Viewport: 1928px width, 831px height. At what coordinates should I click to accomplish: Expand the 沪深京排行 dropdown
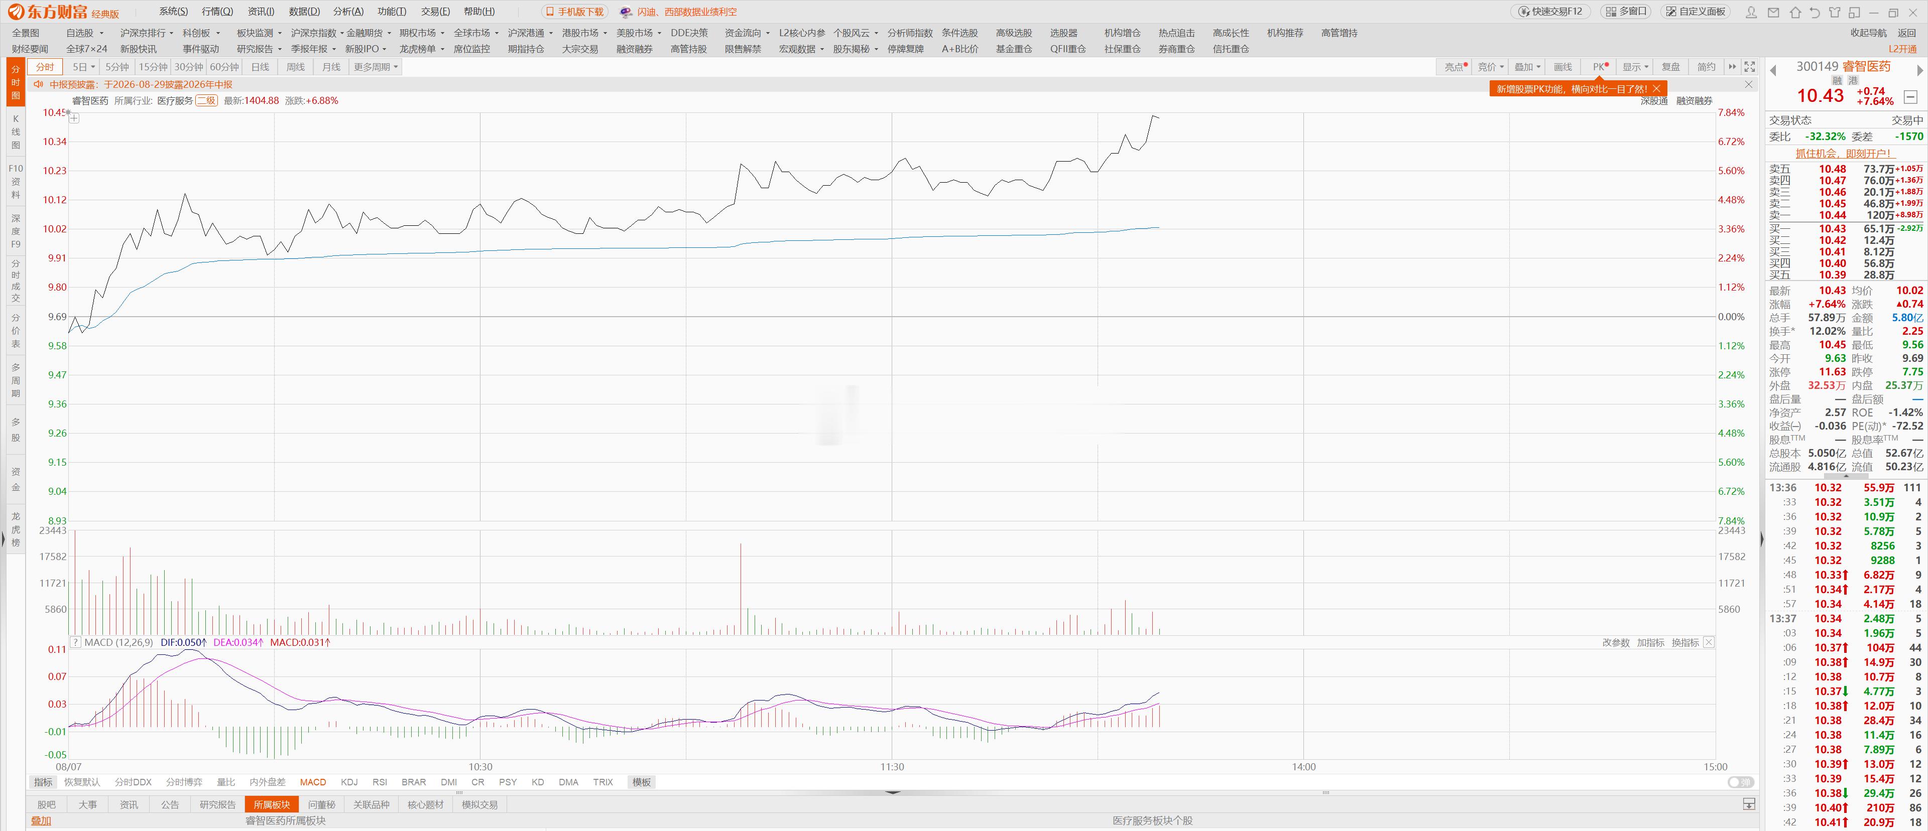[171, 33]
